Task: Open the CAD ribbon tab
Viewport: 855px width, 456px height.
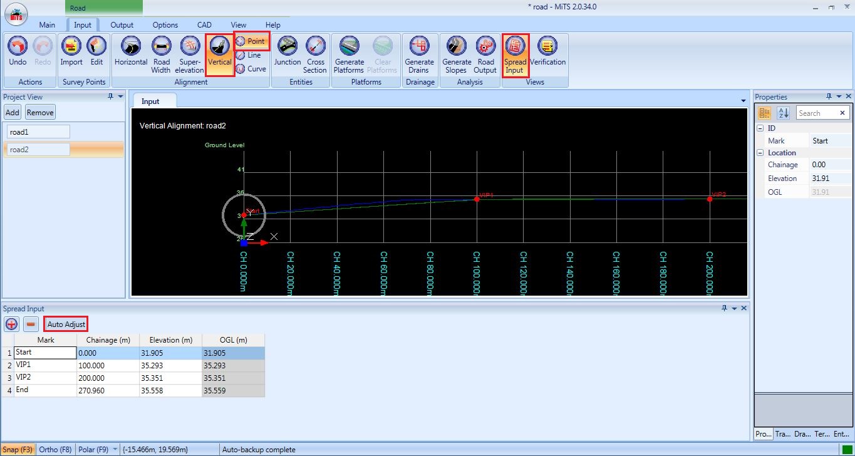Action: point(204,25)
